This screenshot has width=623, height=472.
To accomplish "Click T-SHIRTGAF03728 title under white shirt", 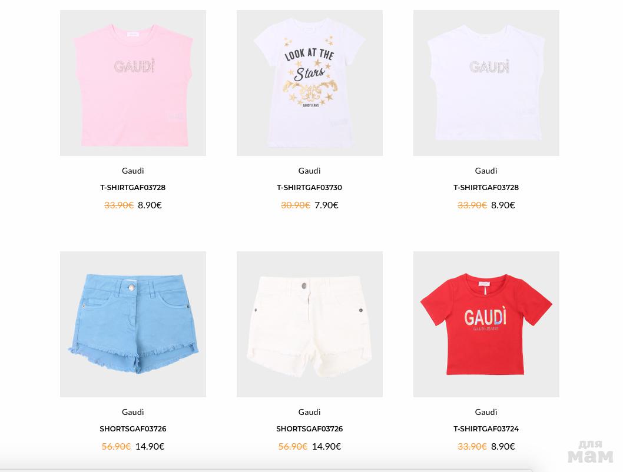I will pos(486,187).
